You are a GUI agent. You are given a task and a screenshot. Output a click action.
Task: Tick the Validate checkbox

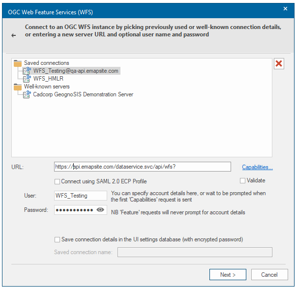pos(243,181)
